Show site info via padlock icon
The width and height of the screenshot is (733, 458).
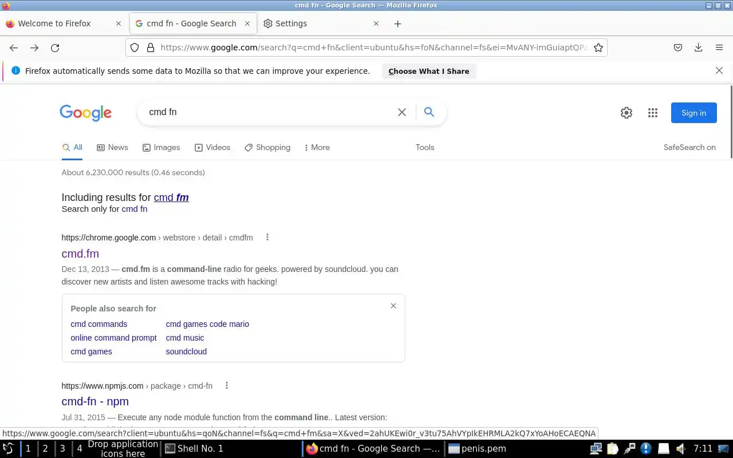pos(151,48)
